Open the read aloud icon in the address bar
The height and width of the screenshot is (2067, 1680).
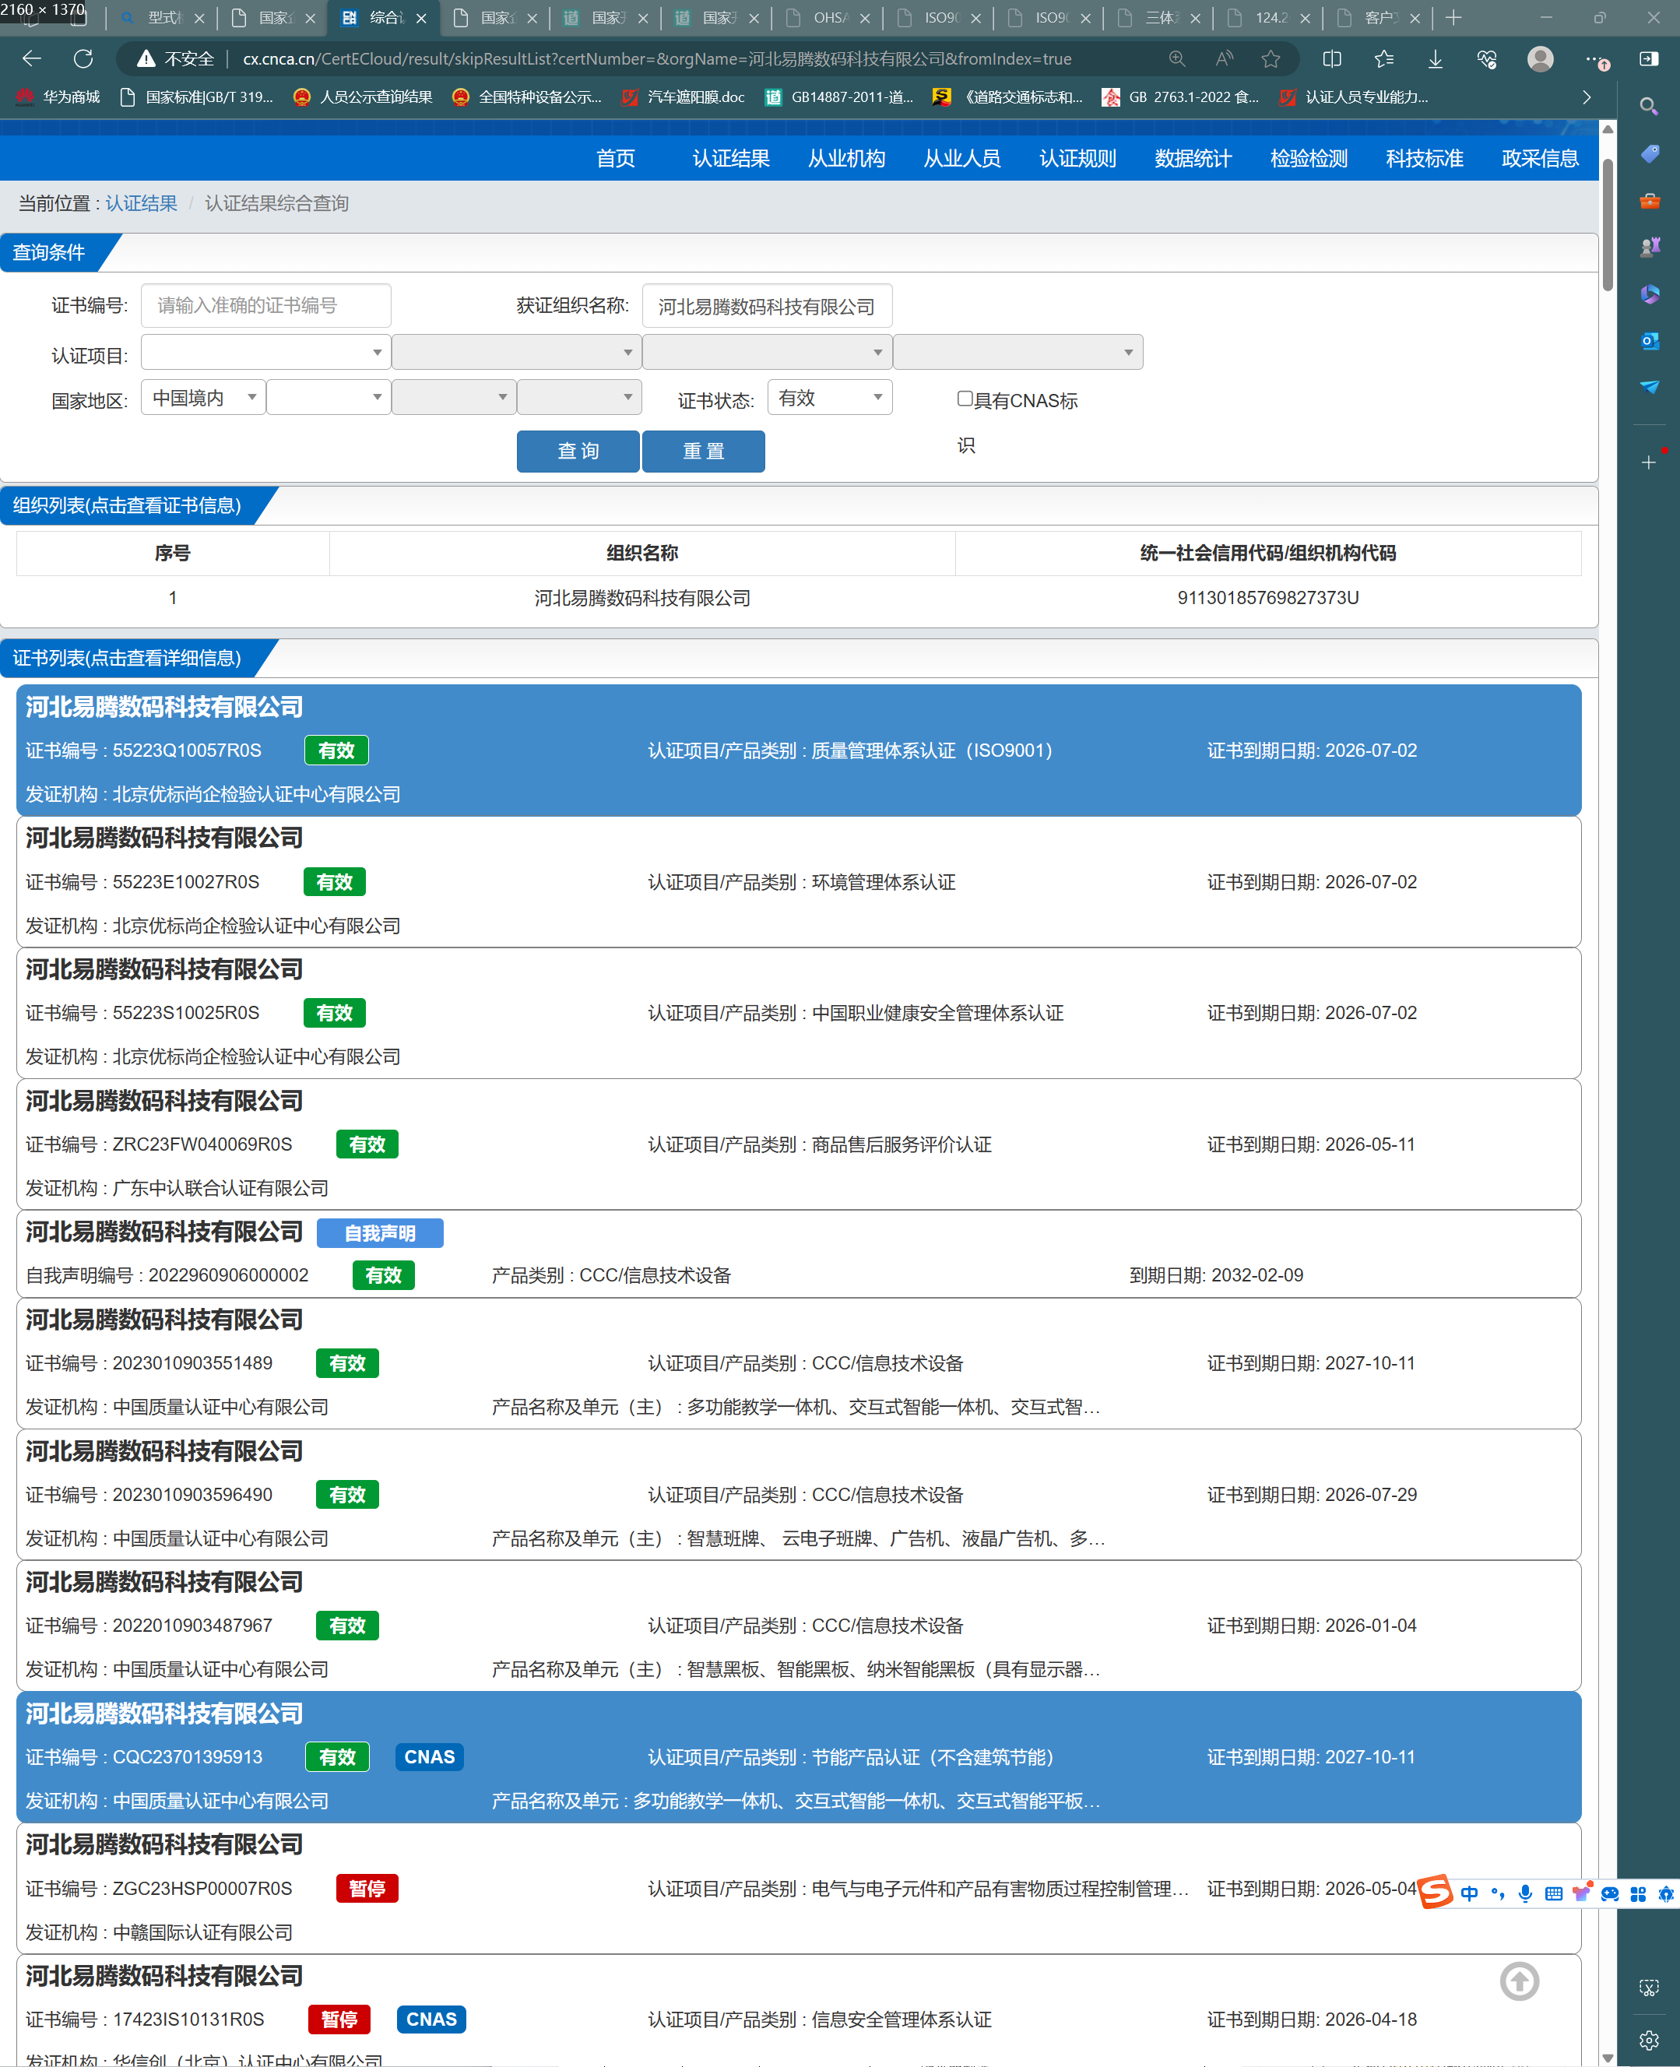pyautogui.click(x=1225, y=59)
